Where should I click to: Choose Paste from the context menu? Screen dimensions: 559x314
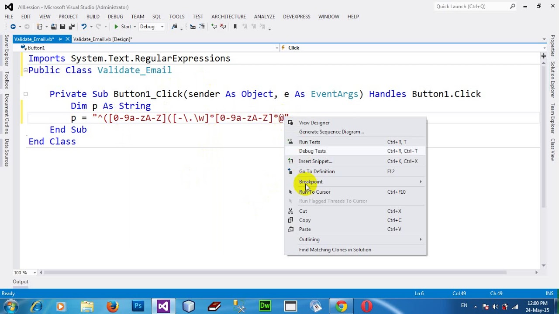click(x=355, y=229)
